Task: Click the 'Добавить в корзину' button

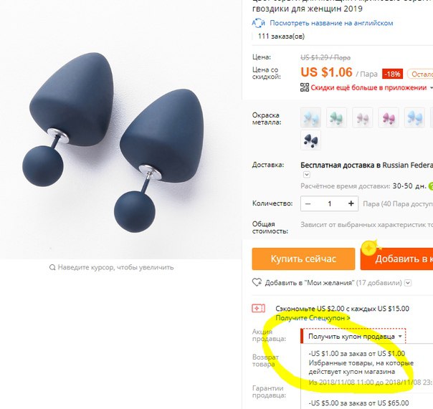Action: coord(396,259)
